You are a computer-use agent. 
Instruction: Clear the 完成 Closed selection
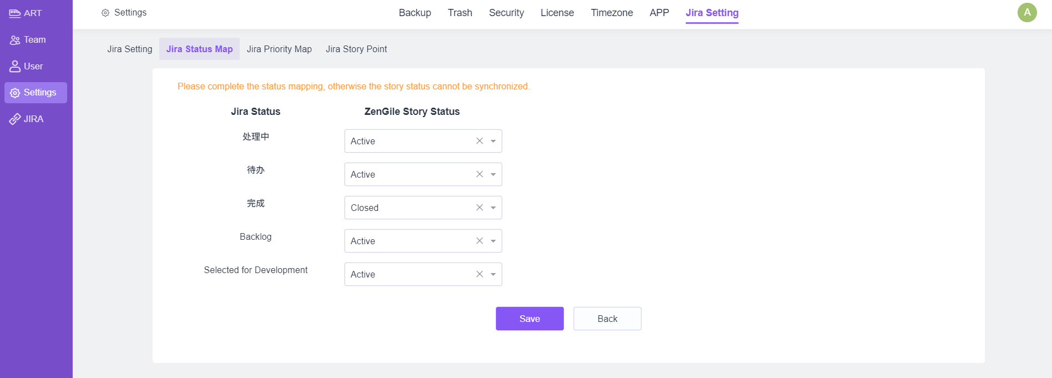click(479, 208)
